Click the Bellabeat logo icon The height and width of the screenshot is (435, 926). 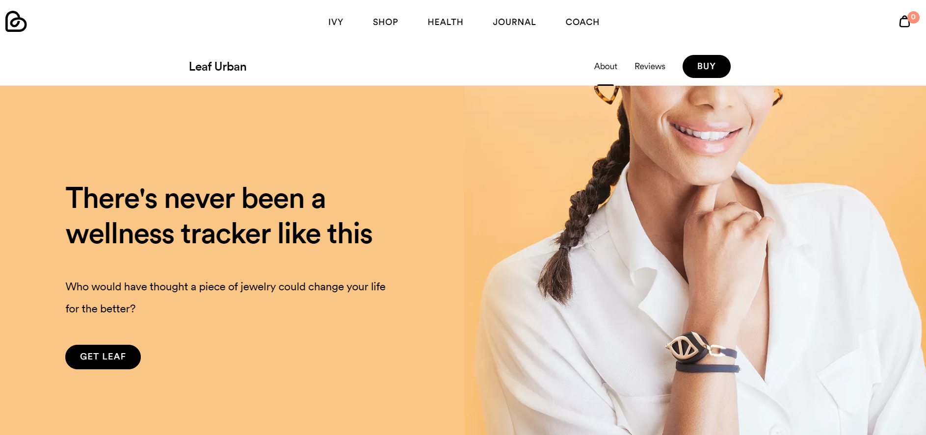click(16, 22)
